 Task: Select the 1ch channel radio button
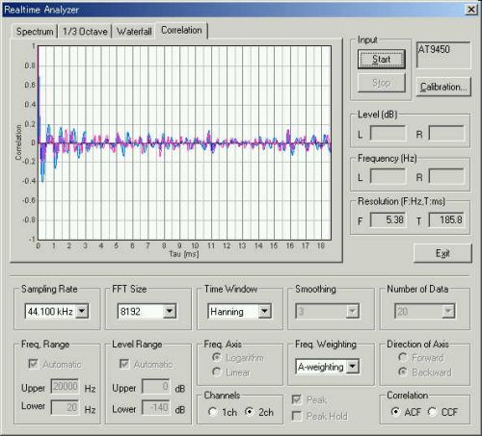pyautogui.click(x=223, y=412)
